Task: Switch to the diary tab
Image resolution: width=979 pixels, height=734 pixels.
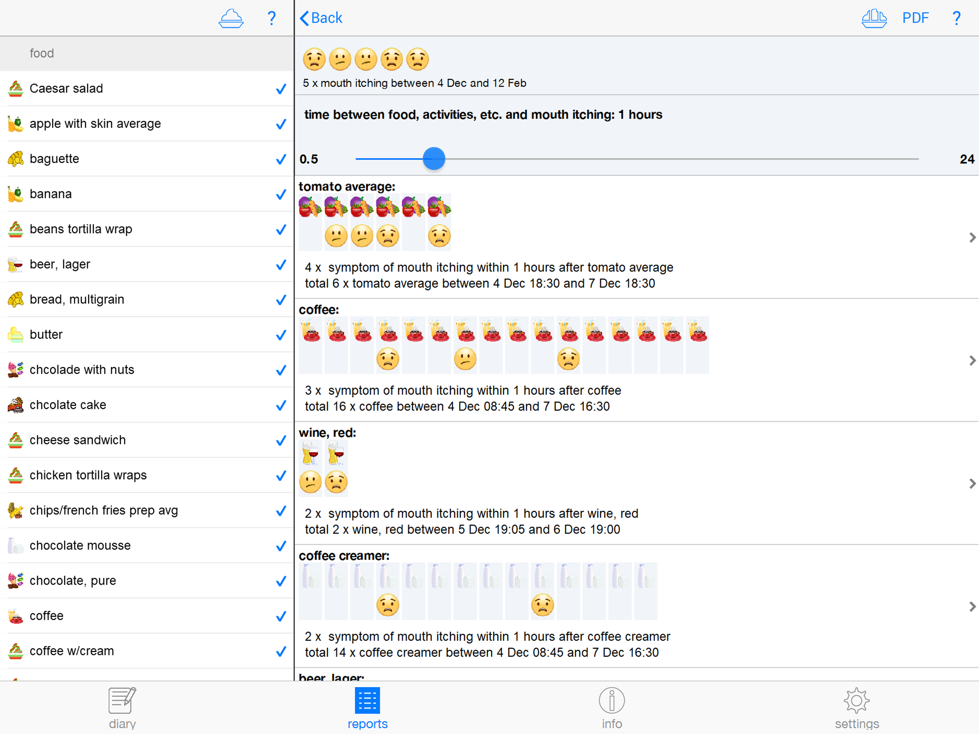Action: click(123, 708)
